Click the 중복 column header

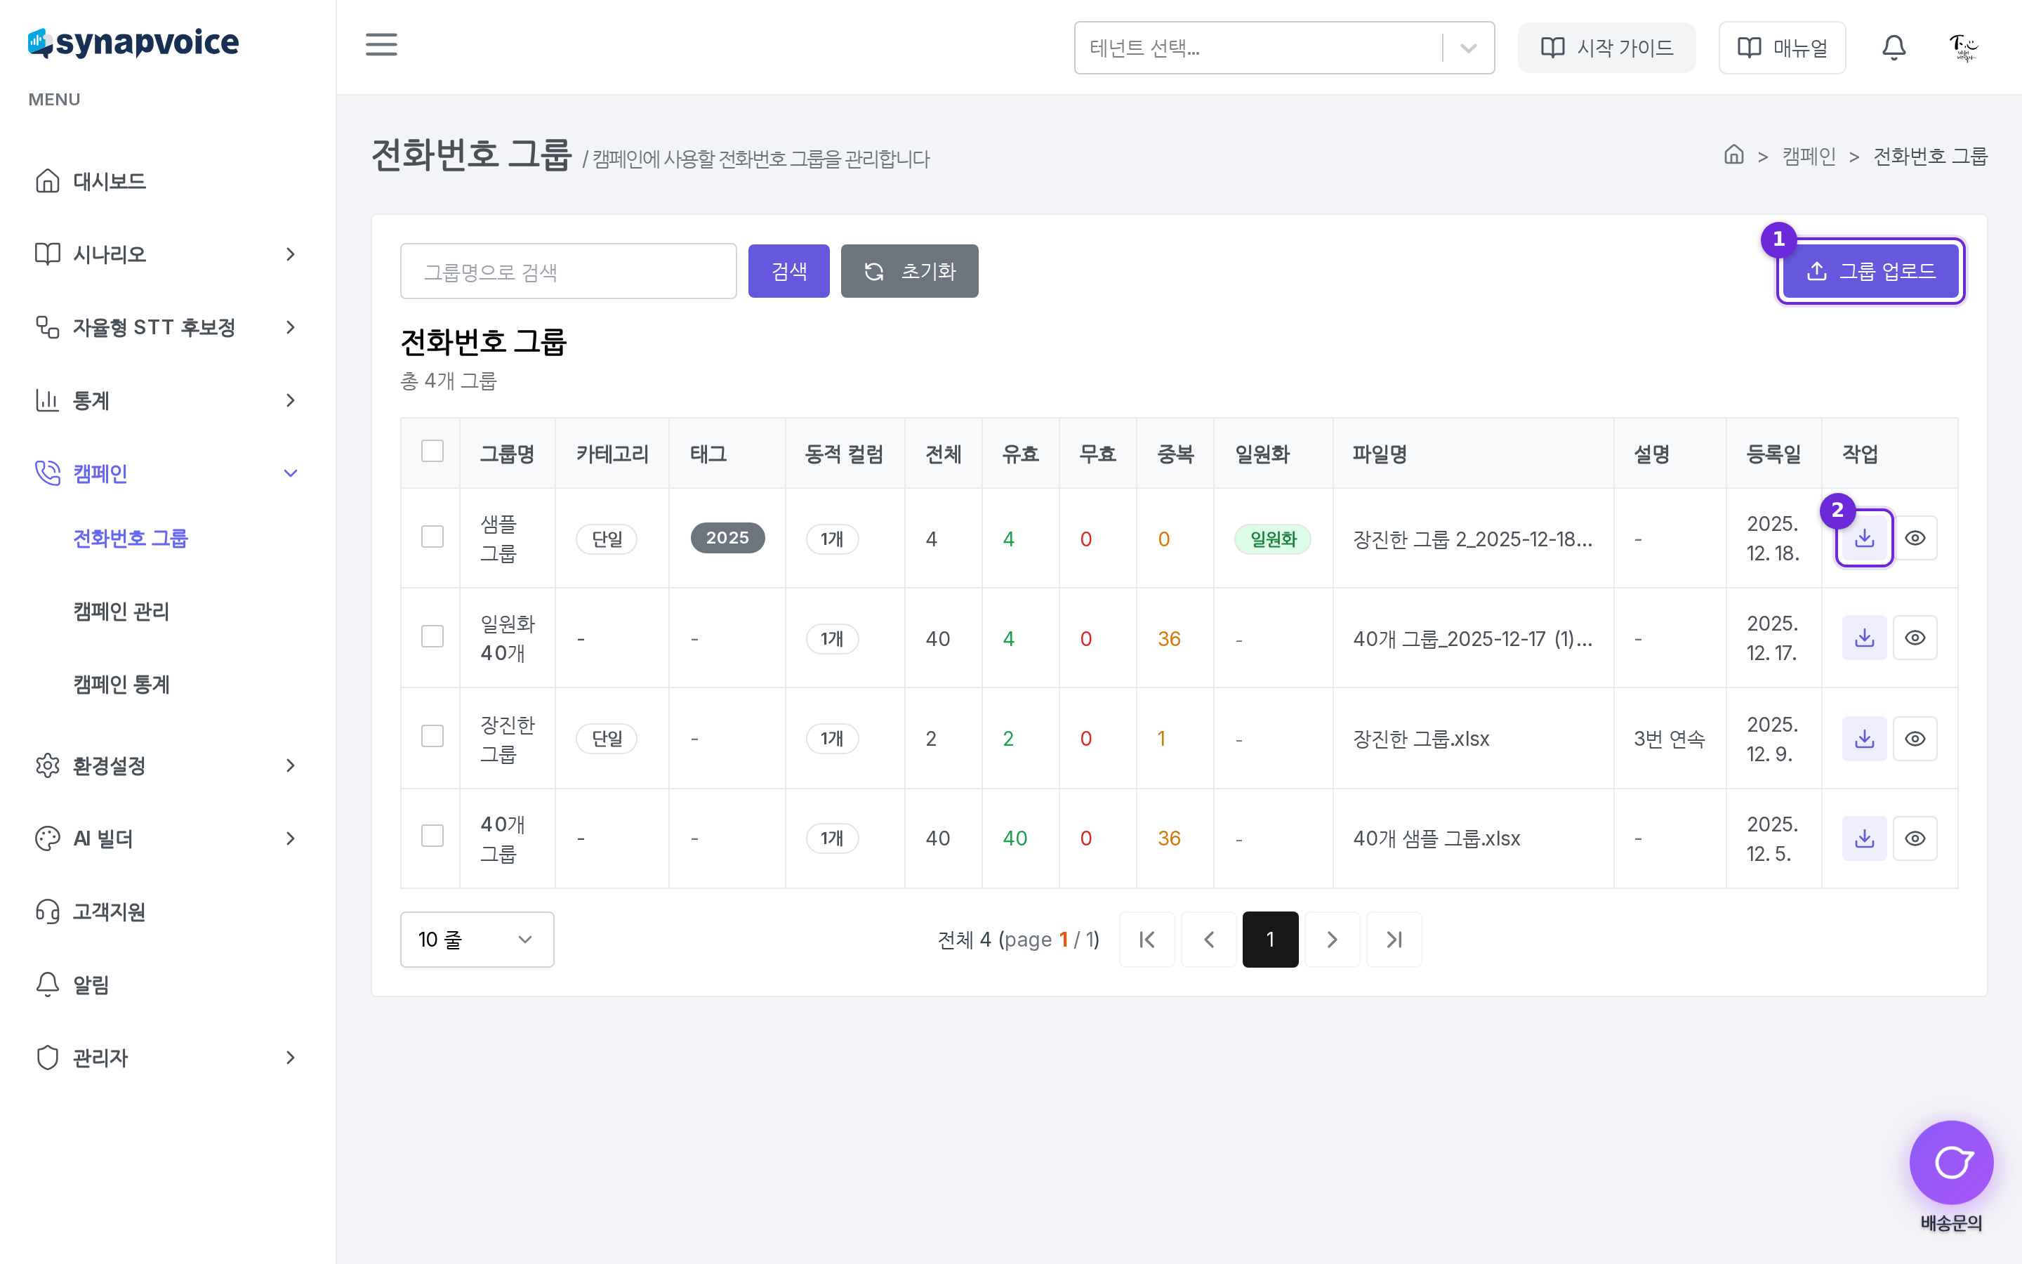(1175, 454)
